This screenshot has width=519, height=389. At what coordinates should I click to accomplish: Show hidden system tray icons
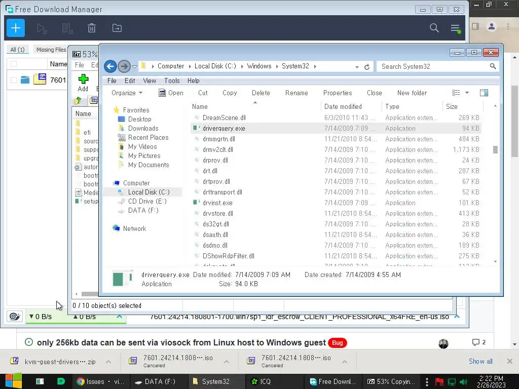click(427, 382)
